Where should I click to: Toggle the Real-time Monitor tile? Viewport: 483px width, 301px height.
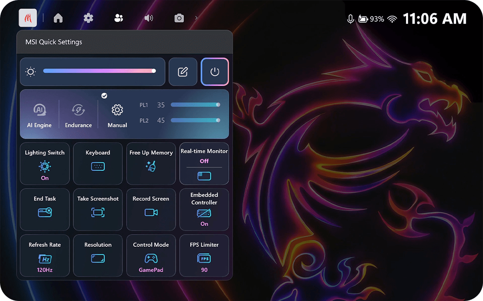click(204, 164)
